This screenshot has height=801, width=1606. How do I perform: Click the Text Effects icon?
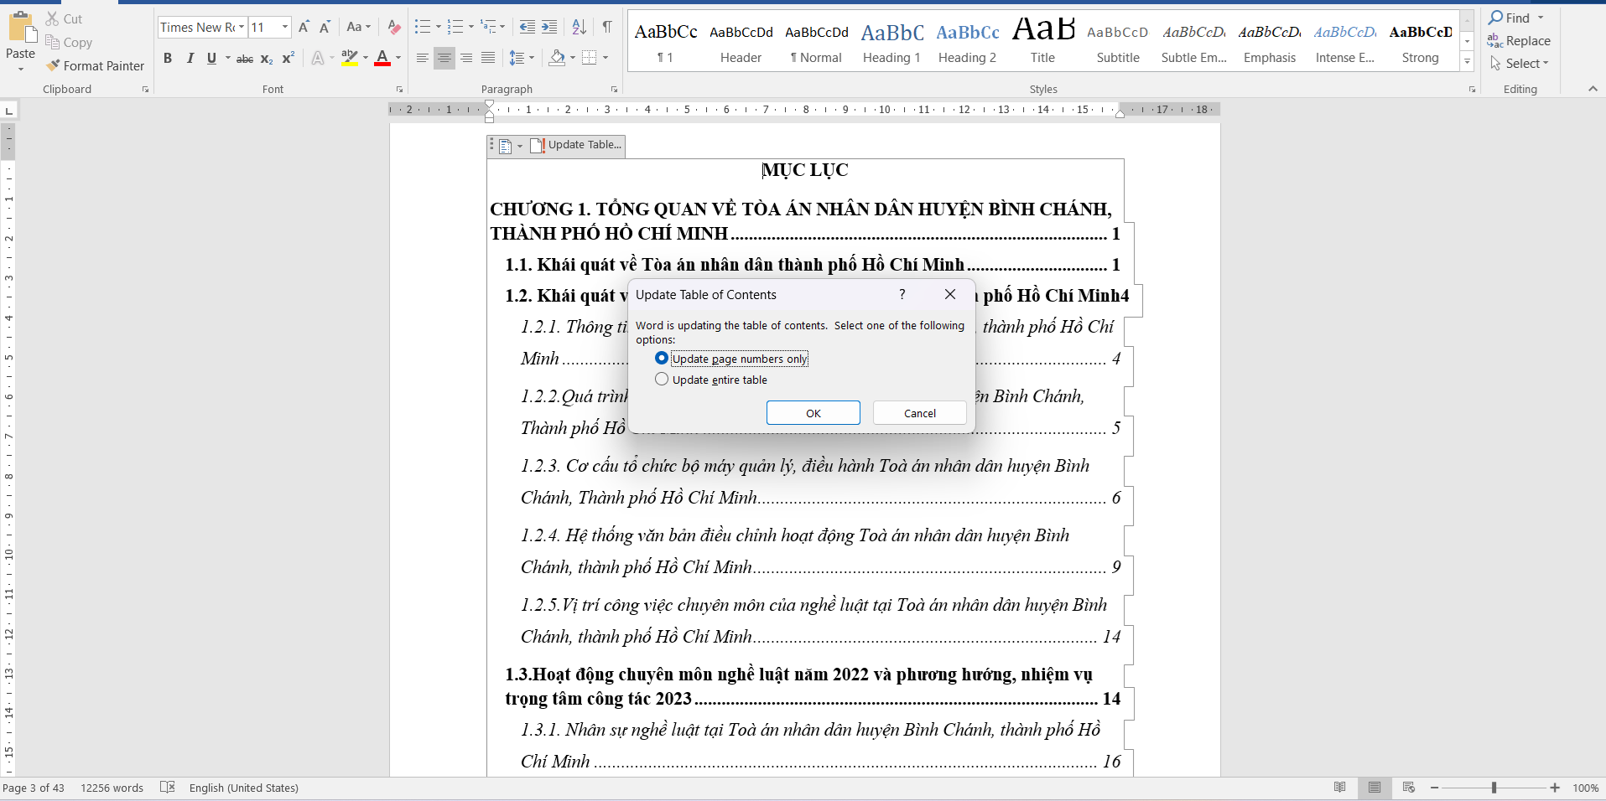click(x=318, y=58)
